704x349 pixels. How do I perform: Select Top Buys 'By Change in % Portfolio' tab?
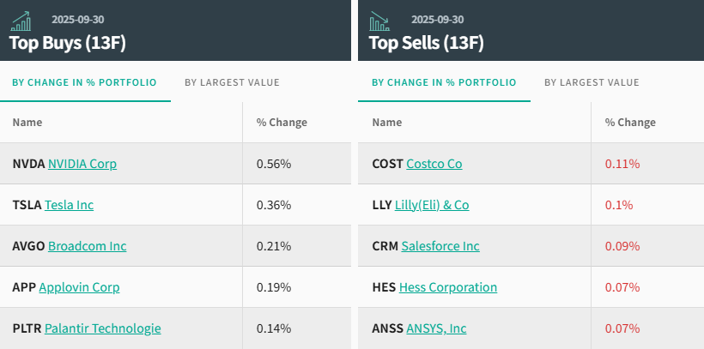84,82
